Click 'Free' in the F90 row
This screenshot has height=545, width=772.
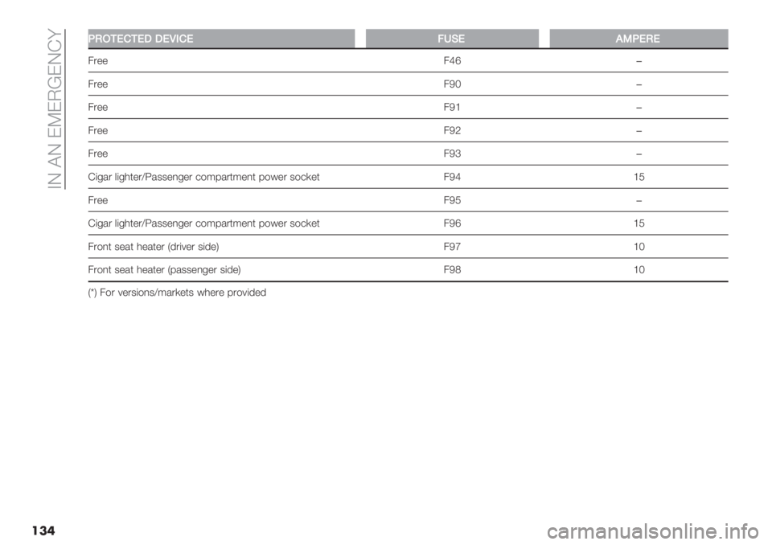coord(98,84)
